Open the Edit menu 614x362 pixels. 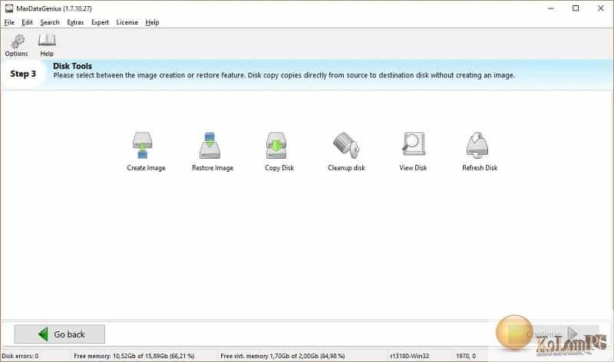pyautogui.click(x=27, y=22)
